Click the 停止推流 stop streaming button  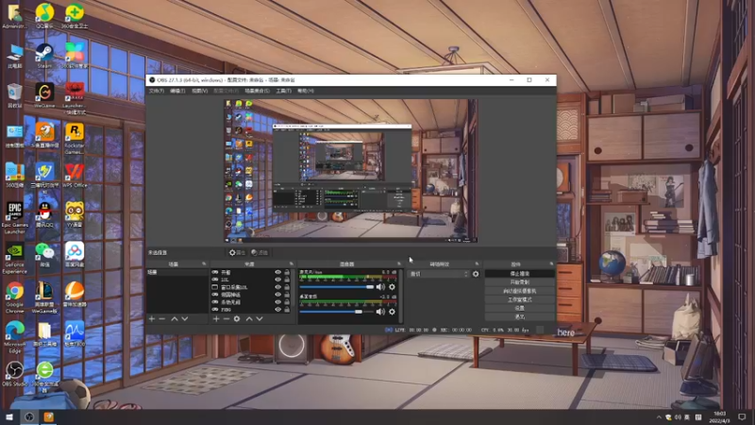[520, 274]
